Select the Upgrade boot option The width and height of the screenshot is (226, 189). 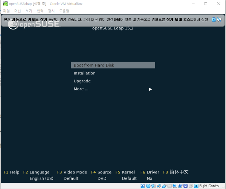tap(82, 81)
